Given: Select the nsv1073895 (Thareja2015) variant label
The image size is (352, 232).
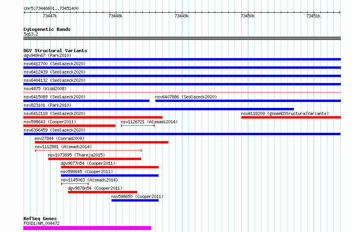Looking at the screenshot, I should pos(76,155).
